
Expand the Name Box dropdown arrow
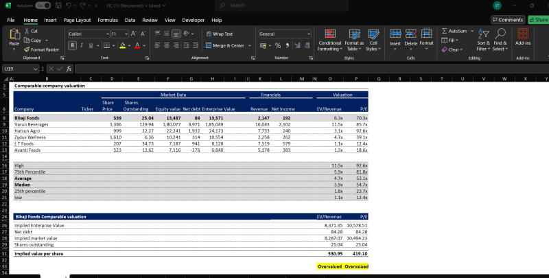[x=35, y=69]
